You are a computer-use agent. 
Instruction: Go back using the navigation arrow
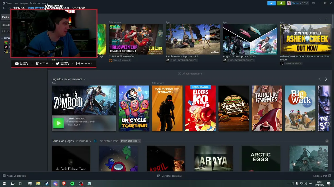[x=4, y=8]
